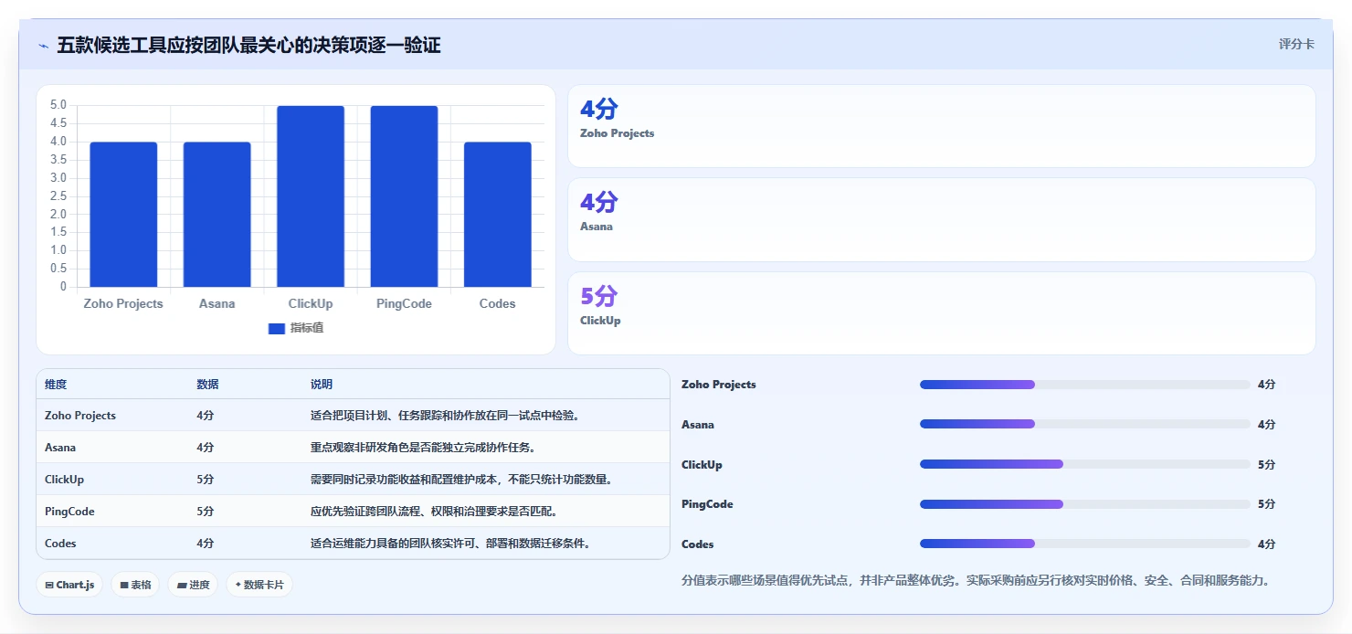This screenshot has width=1352, height=634.
Task: Click the page title 五款候选工具
Action: (x=248, y=45)
